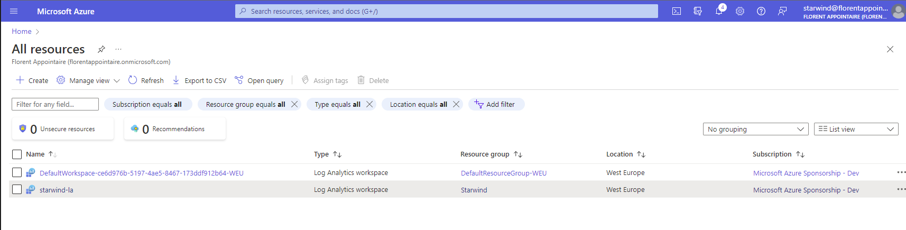The image size is (906, 230).
Task: Click Add filter
Action: click(496, 104)
